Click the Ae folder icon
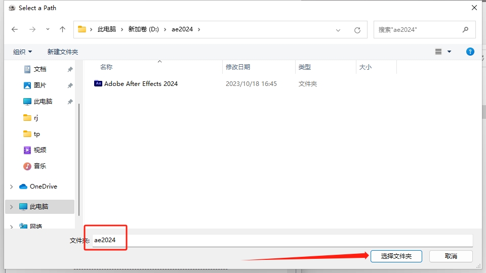Screen dimensions: 486x273 (98, 83)
